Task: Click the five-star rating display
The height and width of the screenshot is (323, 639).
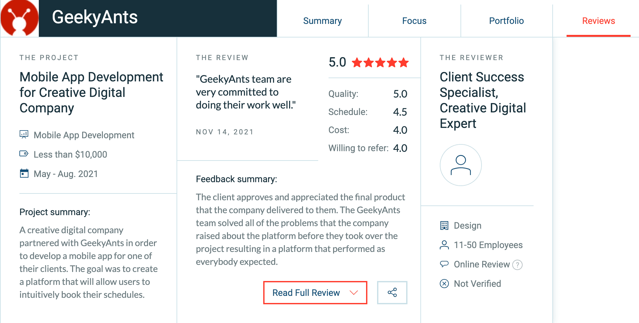Action: [380, 62]
